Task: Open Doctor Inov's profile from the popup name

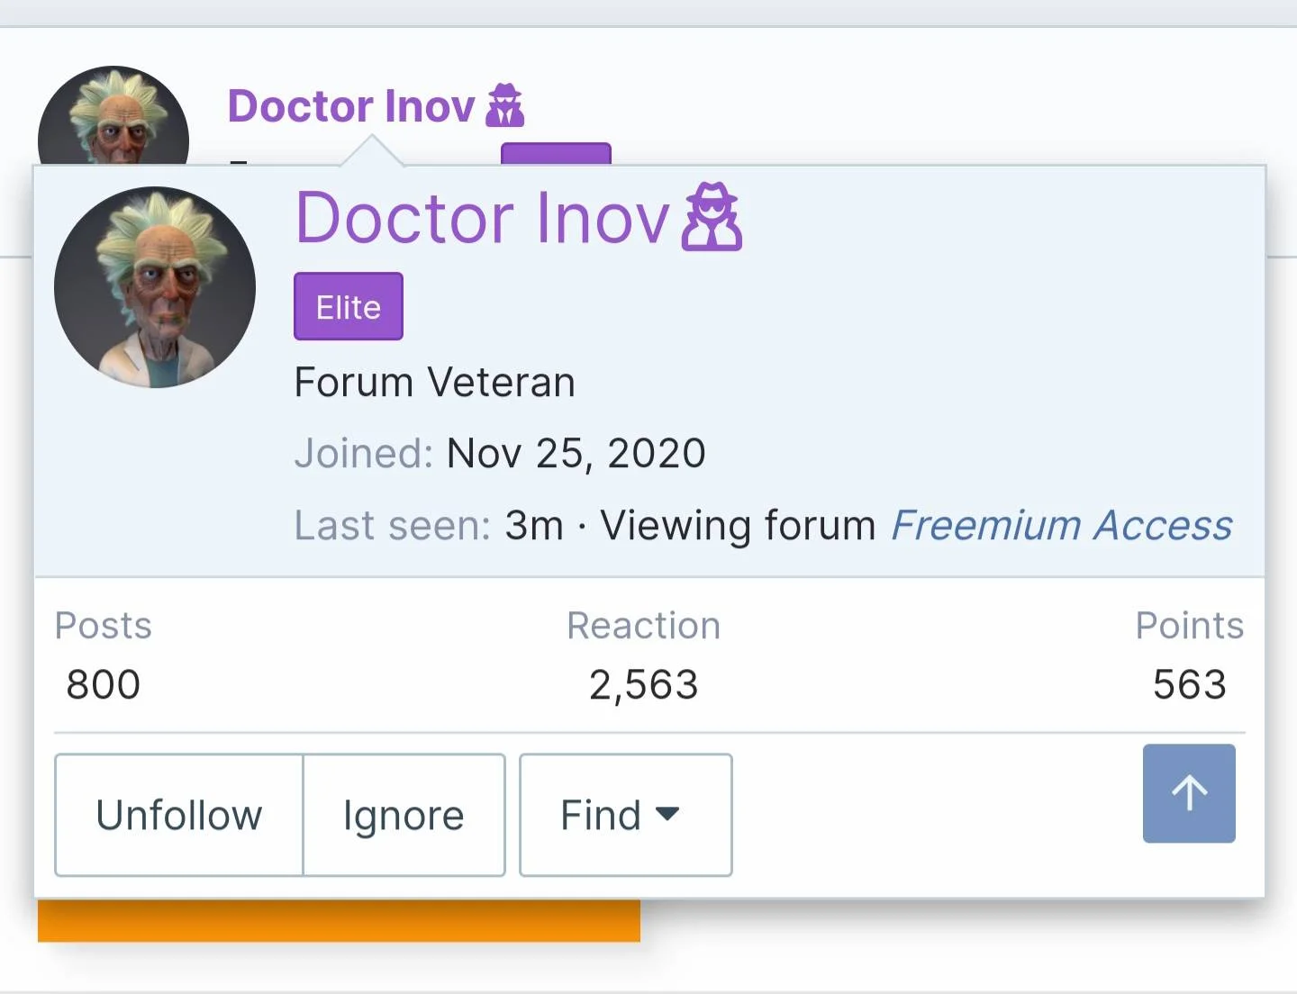Action: point(483,218)
